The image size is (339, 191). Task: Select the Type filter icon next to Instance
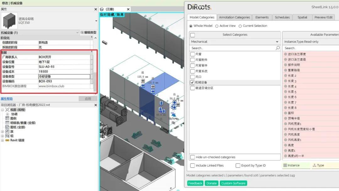314,165
